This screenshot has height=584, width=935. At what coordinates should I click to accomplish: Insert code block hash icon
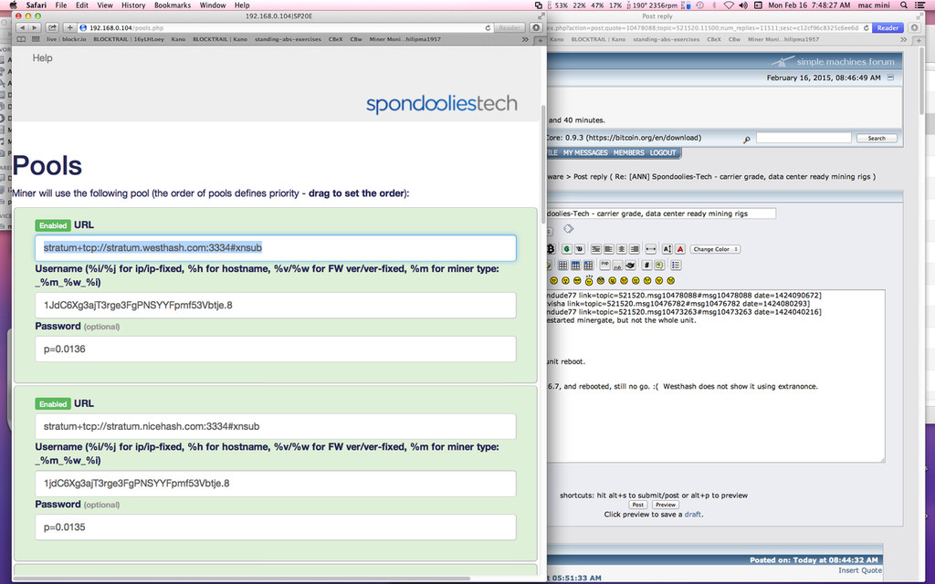coord(646,266)
